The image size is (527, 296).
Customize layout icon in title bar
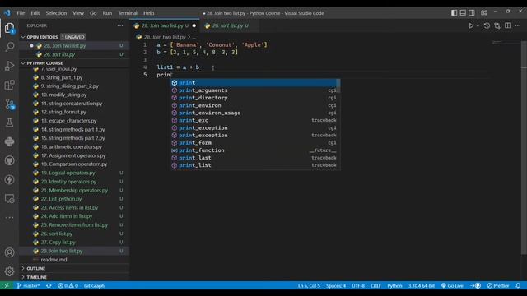pyautogui.click(x=483, y=13)
